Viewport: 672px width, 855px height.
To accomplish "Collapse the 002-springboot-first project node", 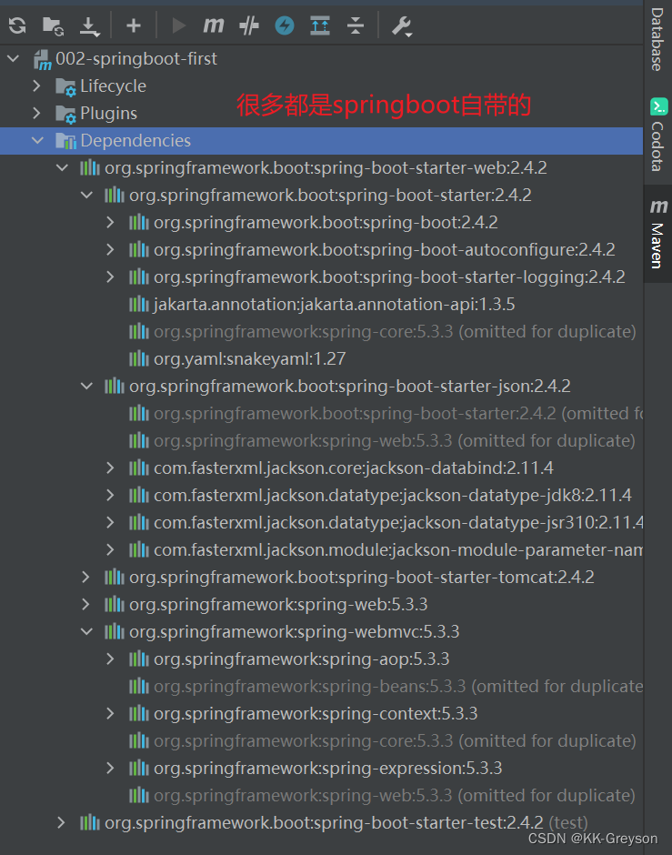I will pos(14,58).
